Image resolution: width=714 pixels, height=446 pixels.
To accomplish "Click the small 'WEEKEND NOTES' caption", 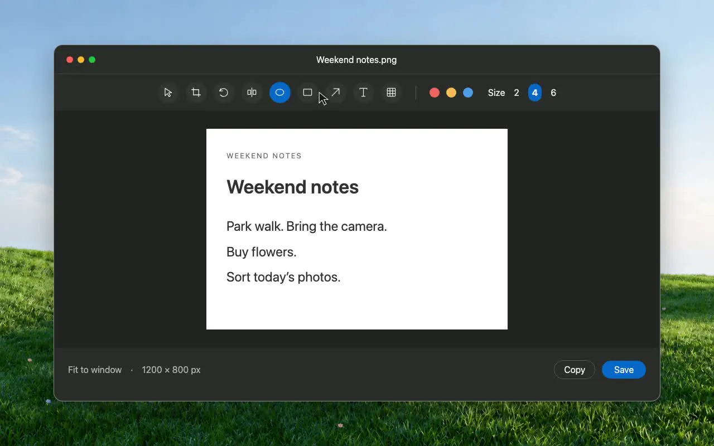I will (264, 156).
